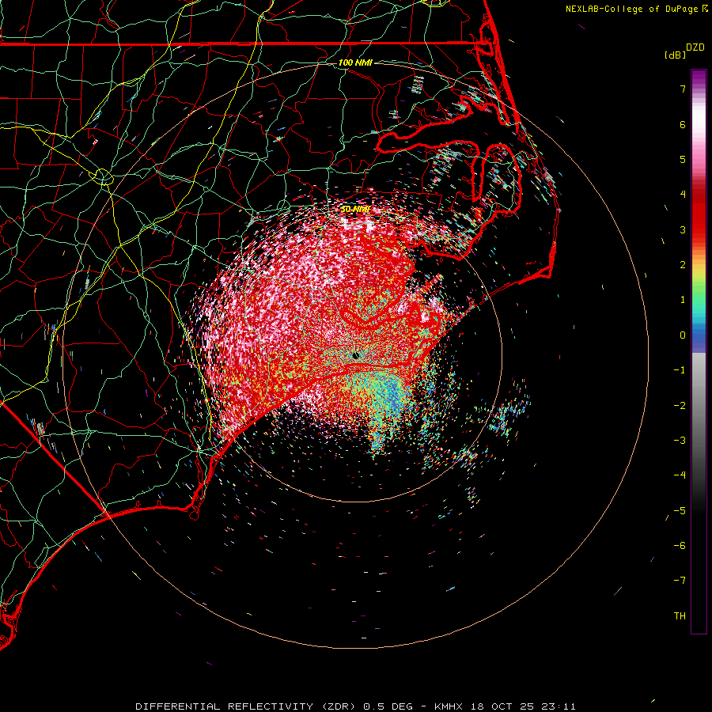Select the -2 value on the color scale
The height and width of the screenshot is (712, 712).
680,406
